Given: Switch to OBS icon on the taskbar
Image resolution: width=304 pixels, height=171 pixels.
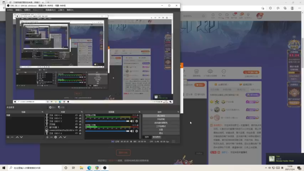Looking at the screenshot, I should click(105, 168).
